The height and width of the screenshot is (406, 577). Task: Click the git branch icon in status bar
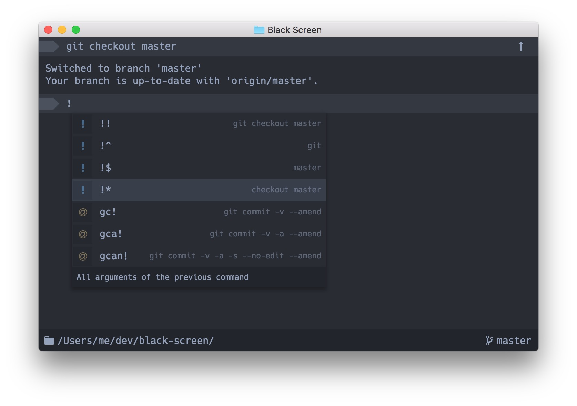[x=489, y=341]
